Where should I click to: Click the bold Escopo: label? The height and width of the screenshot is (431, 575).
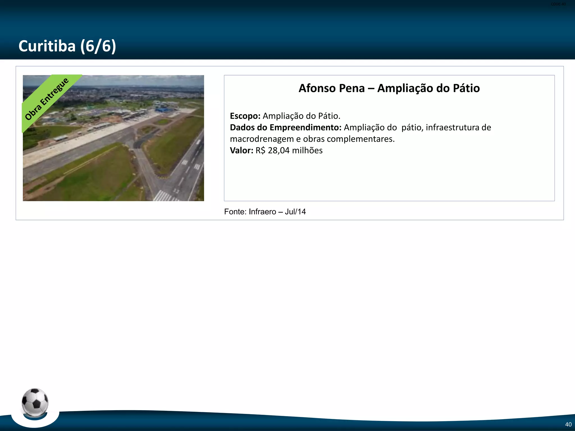point(245,116)
